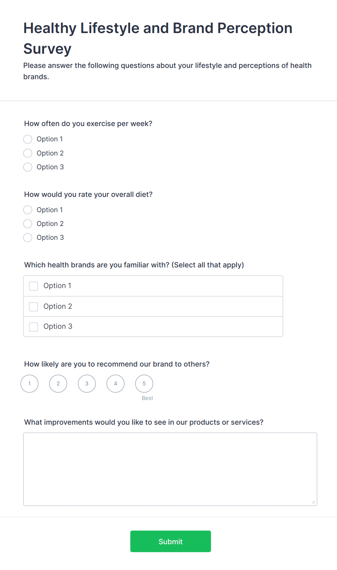Viewport: 337px width, 570px height.
Task: Submit the survey form
Action: (x=171, y=541)
